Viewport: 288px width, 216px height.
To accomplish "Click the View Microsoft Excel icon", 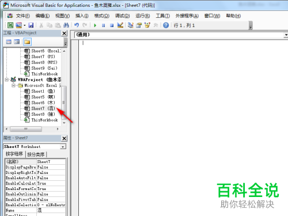I will pyautogui.click(x=10, y=25).
